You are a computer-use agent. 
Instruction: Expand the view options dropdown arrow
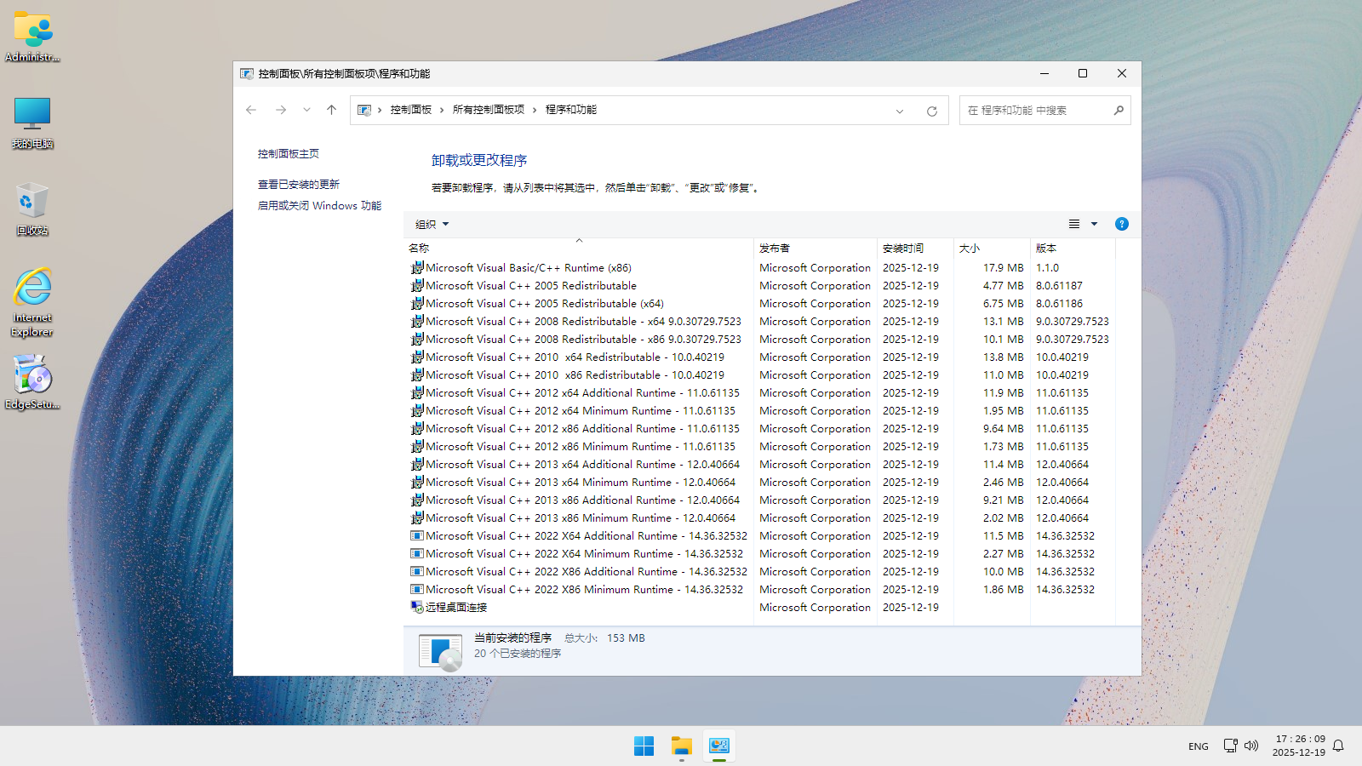coord(1095,224)
